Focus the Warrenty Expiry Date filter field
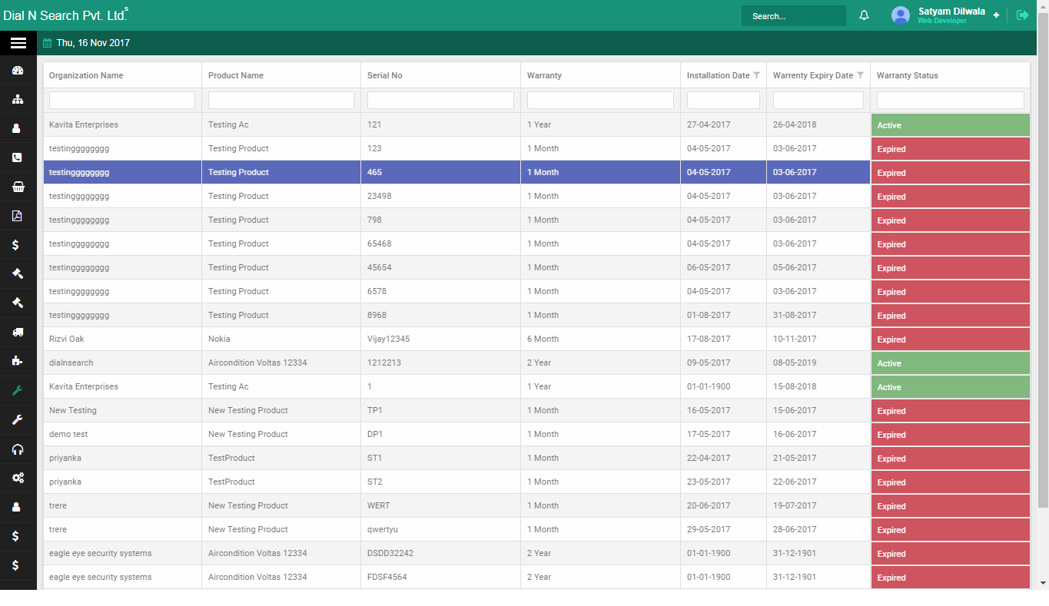Screen dimensions: 1049x606 coord(818,100)
